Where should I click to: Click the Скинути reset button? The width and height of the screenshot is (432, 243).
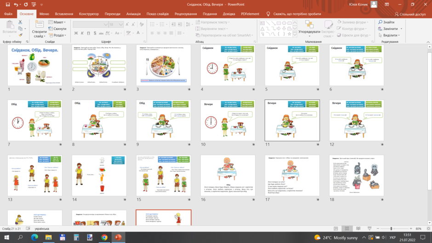[x=57, y=28]
